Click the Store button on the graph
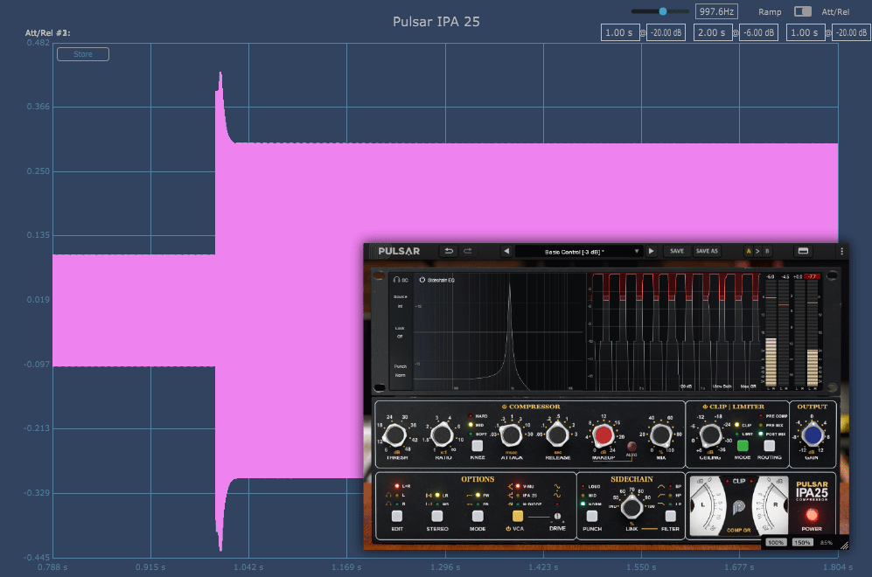The width and height of the screenshot is (872, 577). pos(83,54)
